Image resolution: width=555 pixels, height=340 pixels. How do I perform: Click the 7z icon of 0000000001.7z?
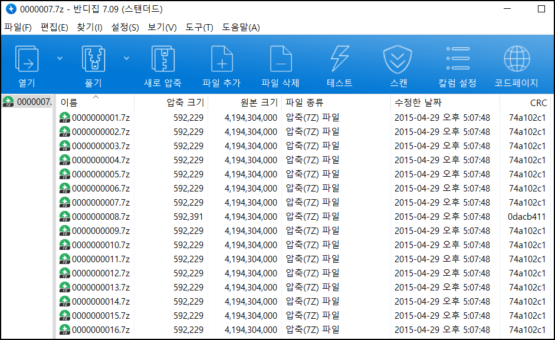tap(64, 117)
